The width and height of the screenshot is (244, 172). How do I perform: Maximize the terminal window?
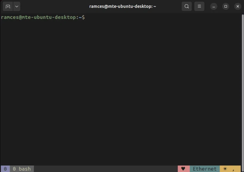point(226,6)
